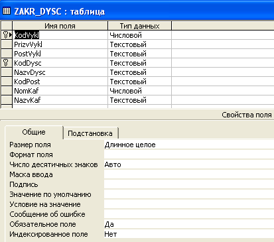This screenshot has width=274, height=242.
Task: Click the row selector of PrizvVykl
Action: pyautogui.click(x=7, y=44)
